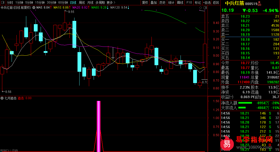Click the 追击: 0.00 indicator value
The image size is (280, 152).
click(x=25, y=98)
